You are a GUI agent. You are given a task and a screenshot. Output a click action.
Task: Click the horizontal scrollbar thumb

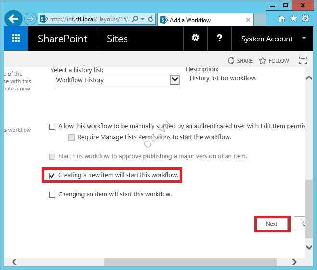[x=190, y=262]
